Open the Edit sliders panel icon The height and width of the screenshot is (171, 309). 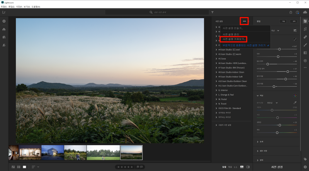tap(305, 21)
